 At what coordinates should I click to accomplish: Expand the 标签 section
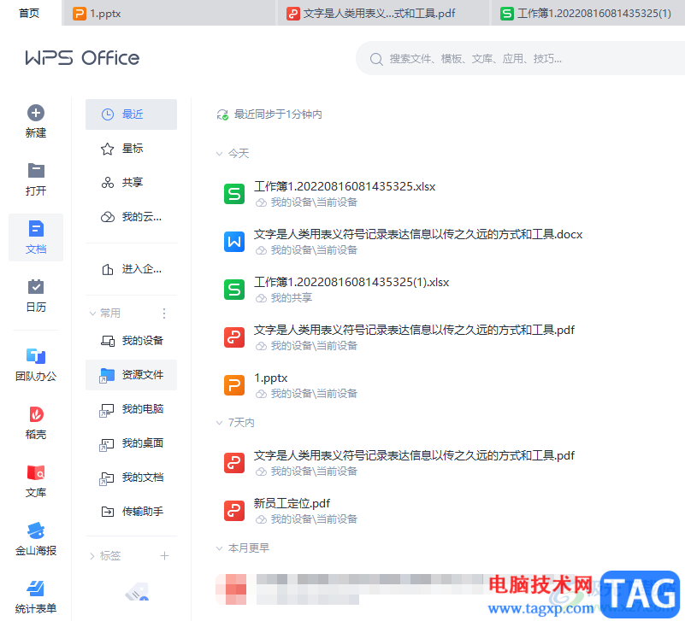coord(92,556)
